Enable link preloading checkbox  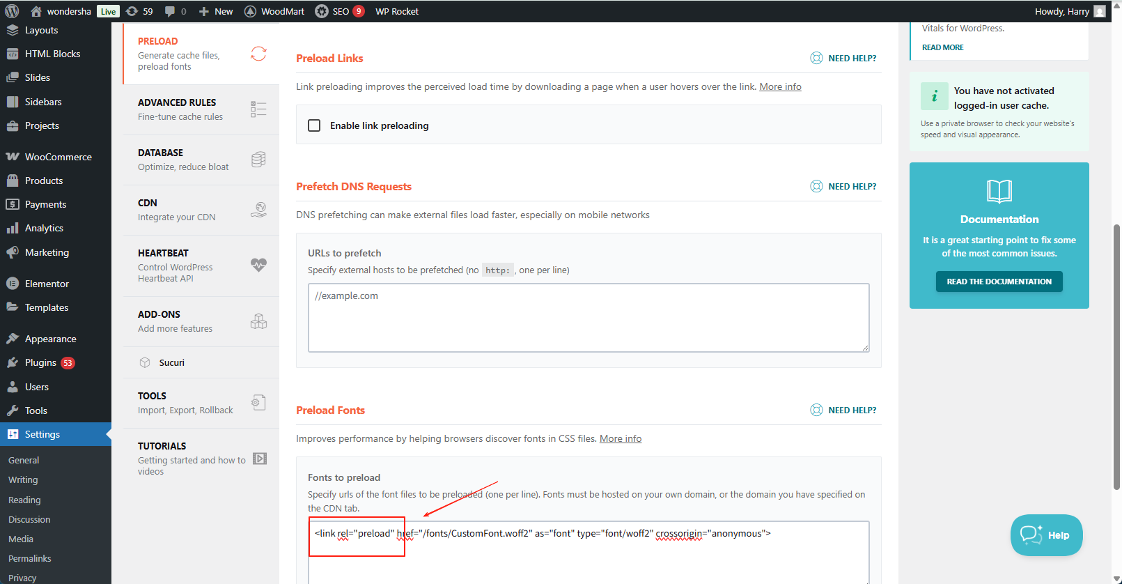click(314, 125)
